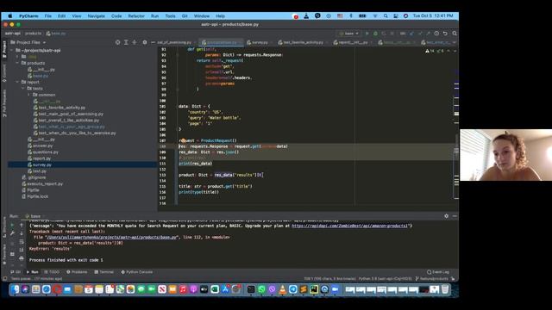This screenshot has width=552, height=310.
Task: Open Project panel gear settings
Action: tap(144, 42)
